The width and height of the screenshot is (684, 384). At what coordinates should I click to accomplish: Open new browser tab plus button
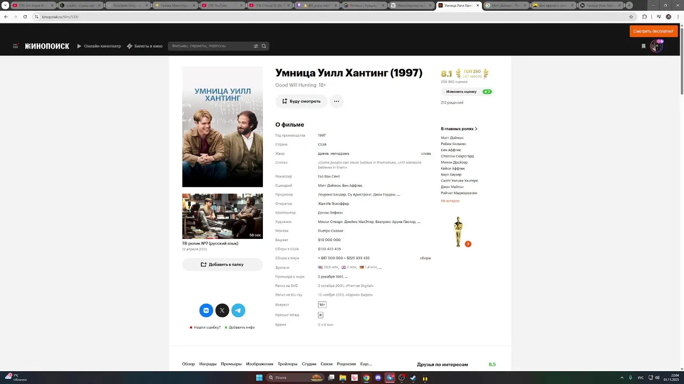(629, 5)
